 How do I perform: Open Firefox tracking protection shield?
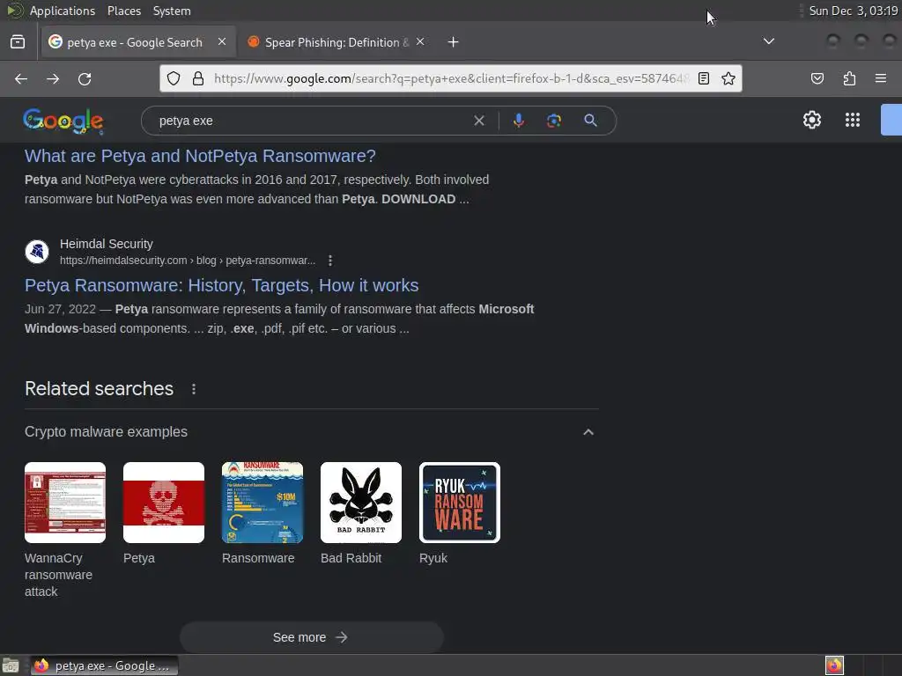(x=174, y=78)
